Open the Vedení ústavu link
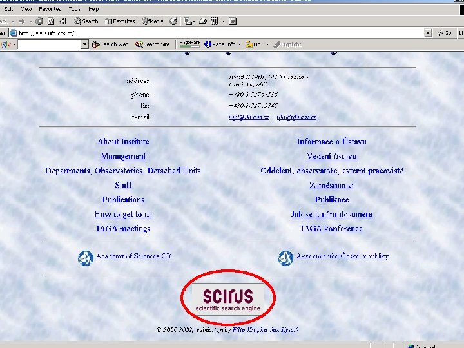The width and height of the screenshot is (464, 348). (331, 156)
